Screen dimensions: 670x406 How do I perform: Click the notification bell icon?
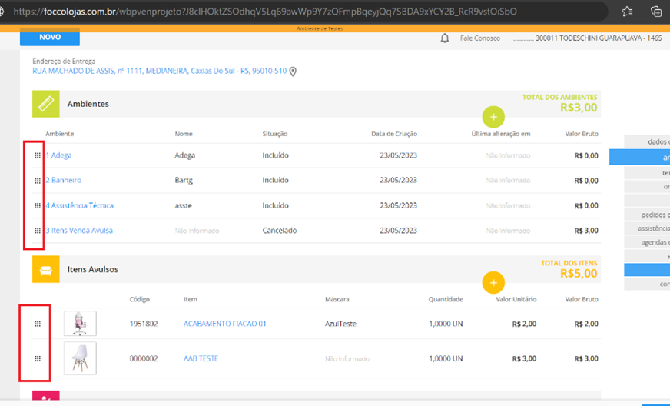pos(445,38)
